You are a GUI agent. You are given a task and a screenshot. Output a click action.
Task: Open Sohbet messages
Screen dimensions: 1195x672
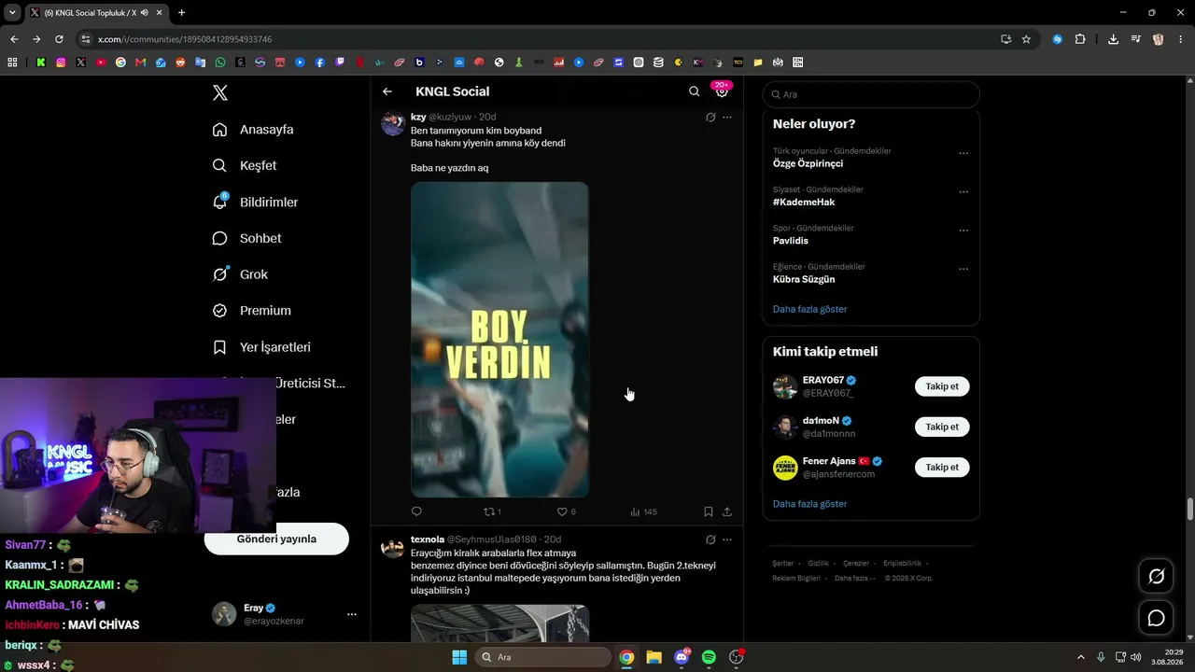(247, 238)
